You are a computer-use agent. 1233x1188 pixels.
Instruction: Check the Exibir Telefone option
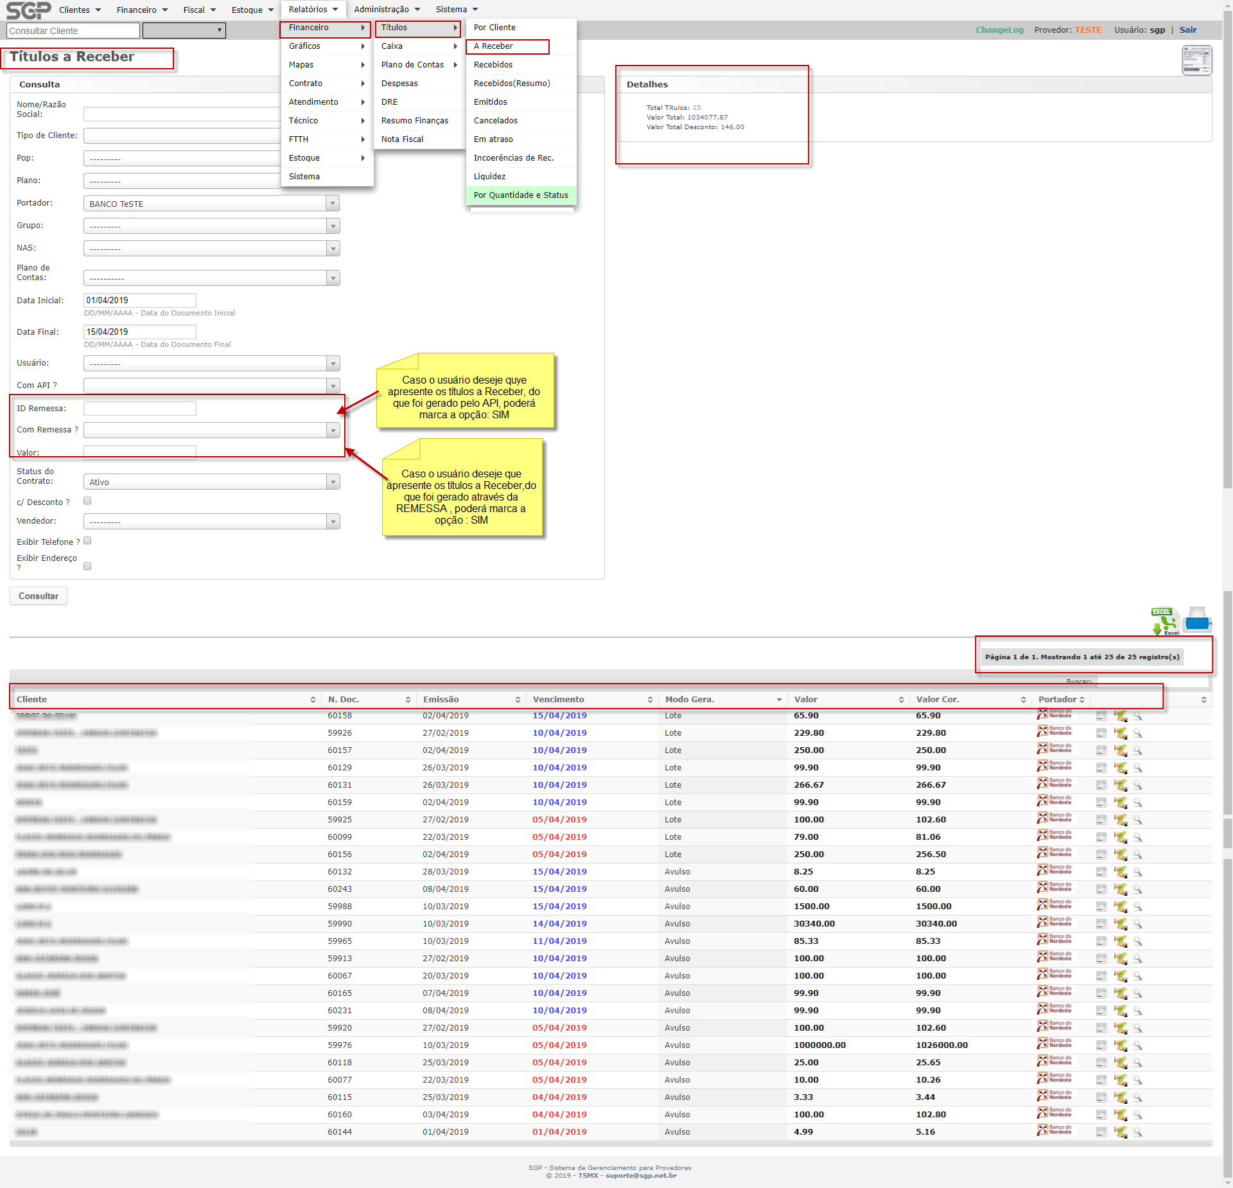[x=87, y=541]
